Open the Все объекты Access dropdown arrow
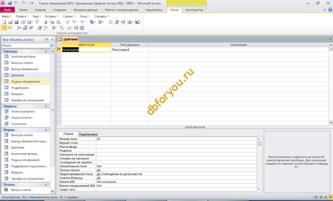 [46, 39]
